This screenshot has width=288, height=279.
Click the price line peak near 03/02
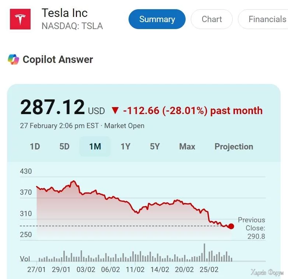[x=74, y=181]
